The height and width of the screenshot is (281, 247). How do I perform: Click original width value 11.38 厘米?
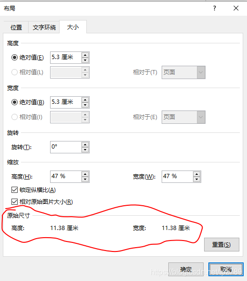click(176, 228)
